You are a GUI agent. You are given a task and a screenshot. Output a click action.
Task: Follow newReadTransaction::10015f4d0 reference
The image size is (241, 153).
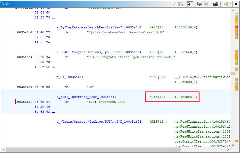pos(202,127)
